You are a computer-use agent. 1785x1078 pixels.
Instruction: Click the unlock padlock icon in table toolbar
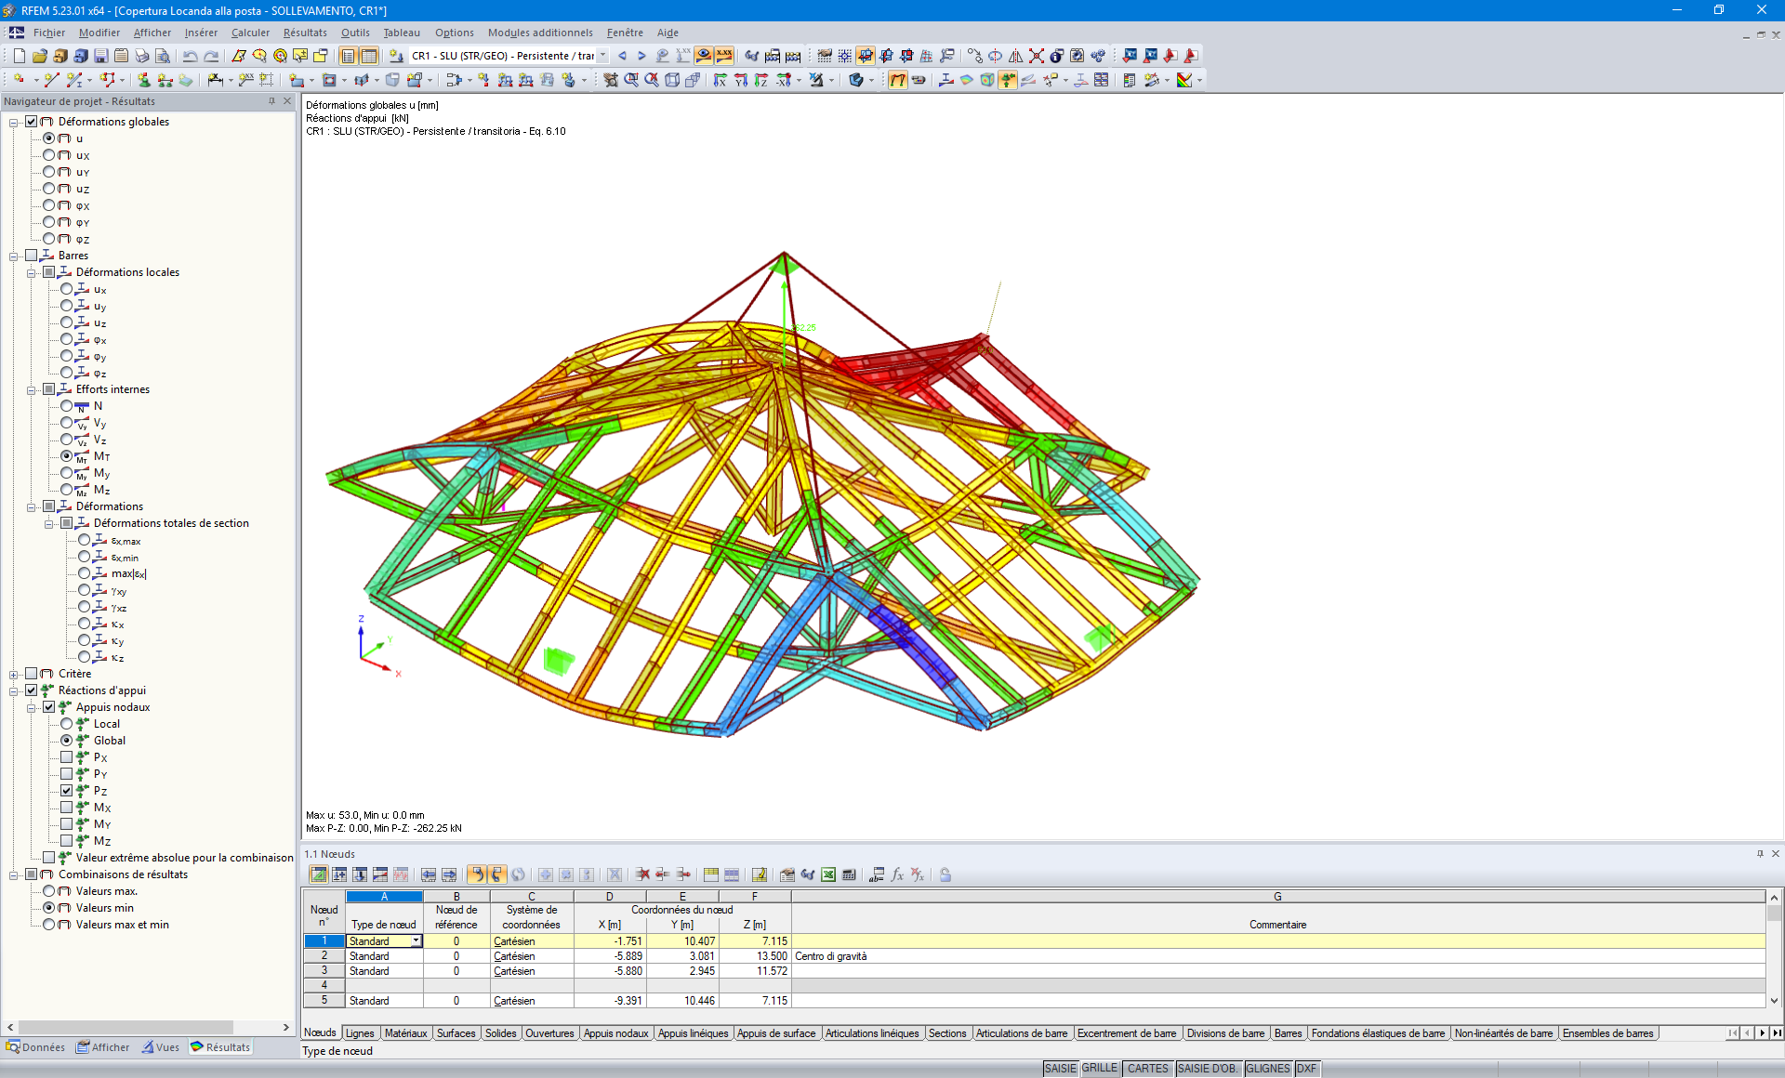point(945,874)
